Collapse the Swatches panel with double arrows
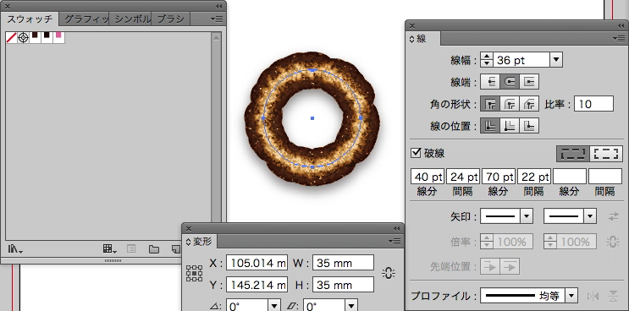 (x=218, y=7)
